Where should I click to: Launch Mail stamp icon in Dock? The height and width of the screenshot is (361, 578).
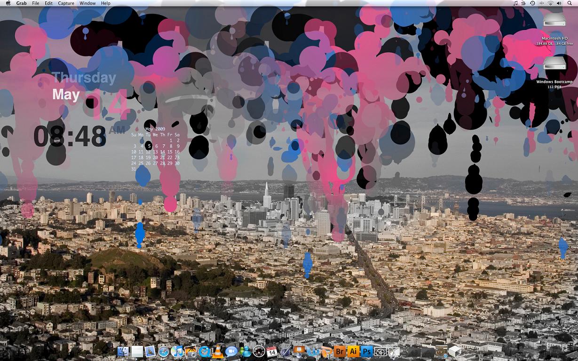[x=150, y=352]
